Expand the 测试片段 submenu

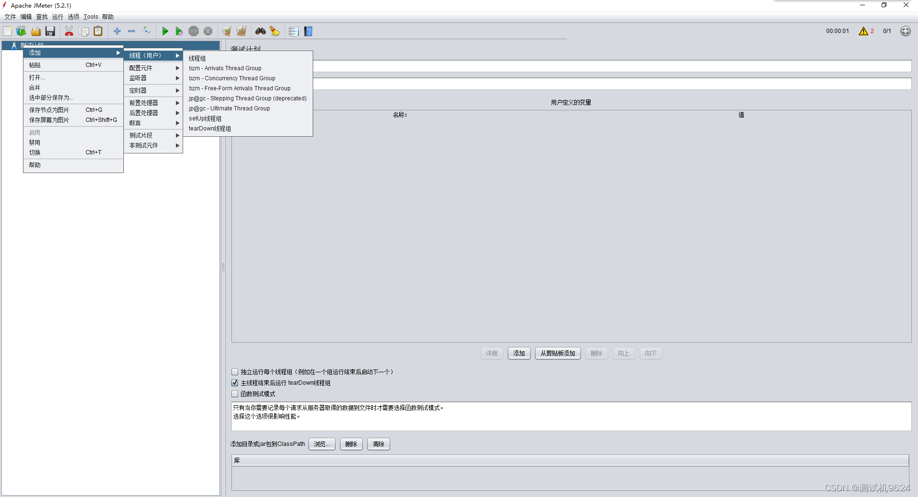point(153,135)
